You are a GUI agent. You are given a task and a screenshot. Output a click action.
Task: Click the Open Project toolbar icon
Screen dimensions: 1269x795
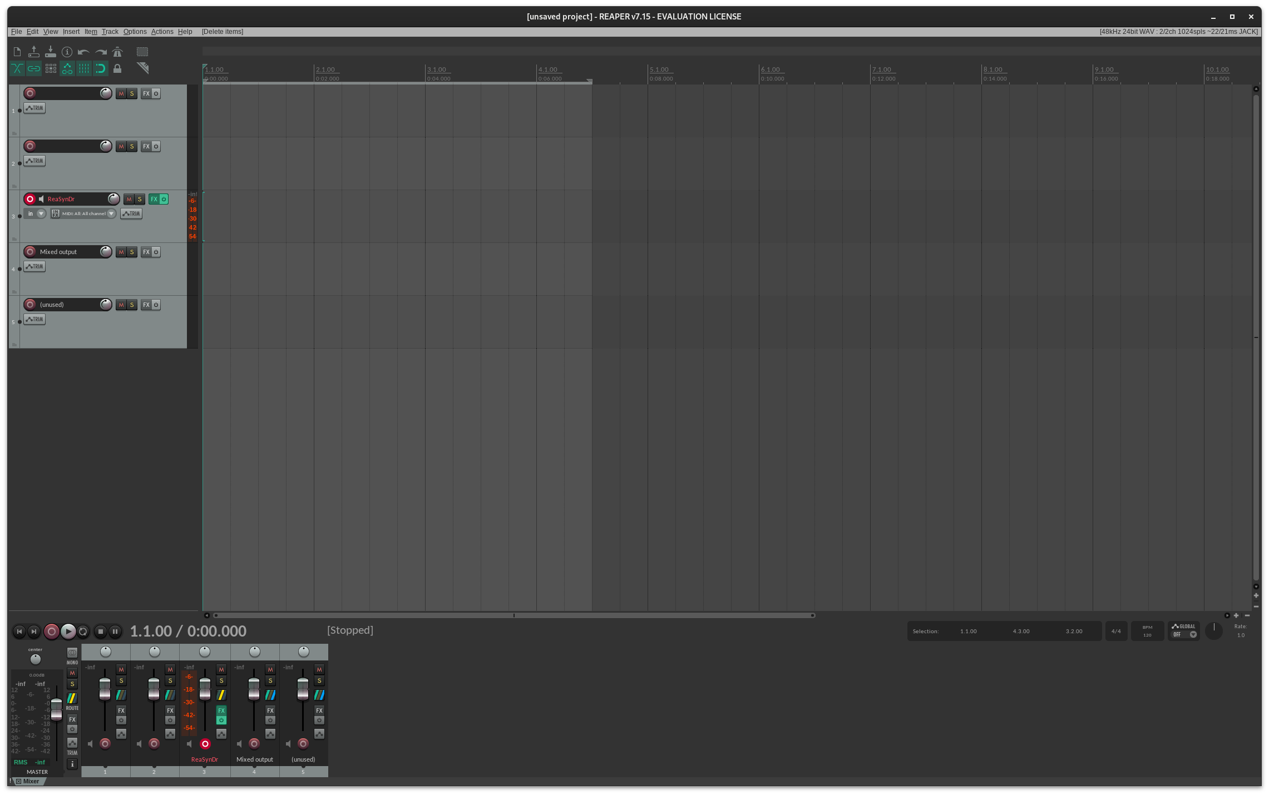point(34,52)
